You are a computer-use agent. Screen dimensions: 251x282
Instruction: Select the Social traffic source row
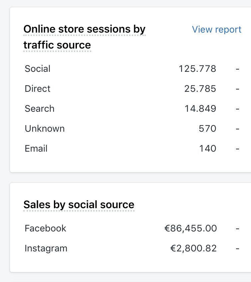coord(132,69)
